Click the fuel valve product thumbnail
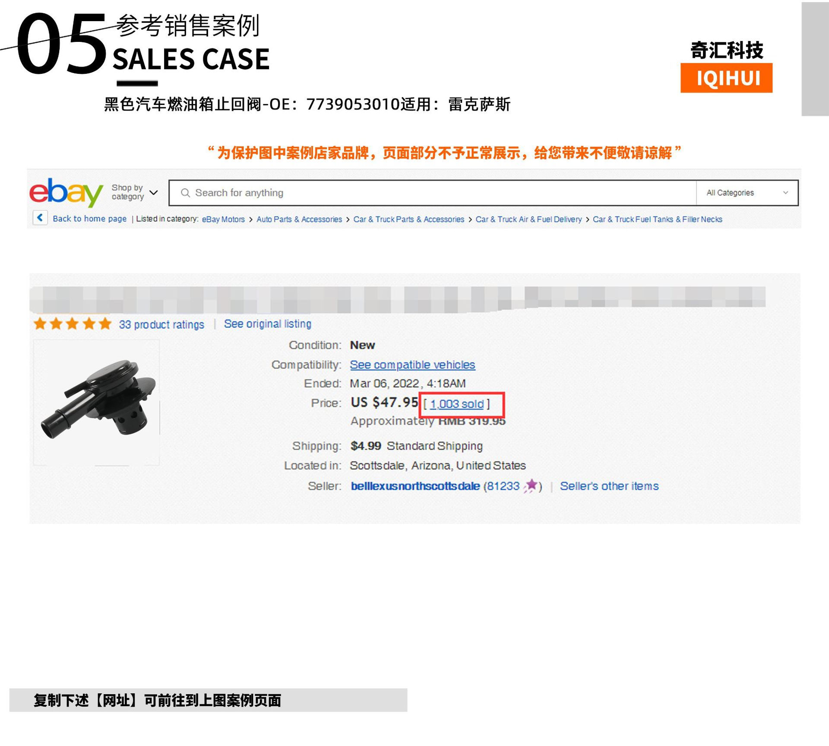 click(97, 402)
